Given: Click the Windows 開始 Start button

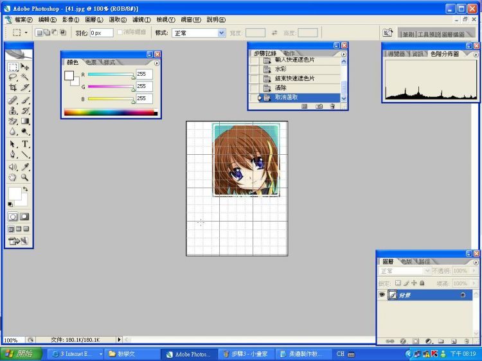Looking at the screenshot, I should 21,354.
